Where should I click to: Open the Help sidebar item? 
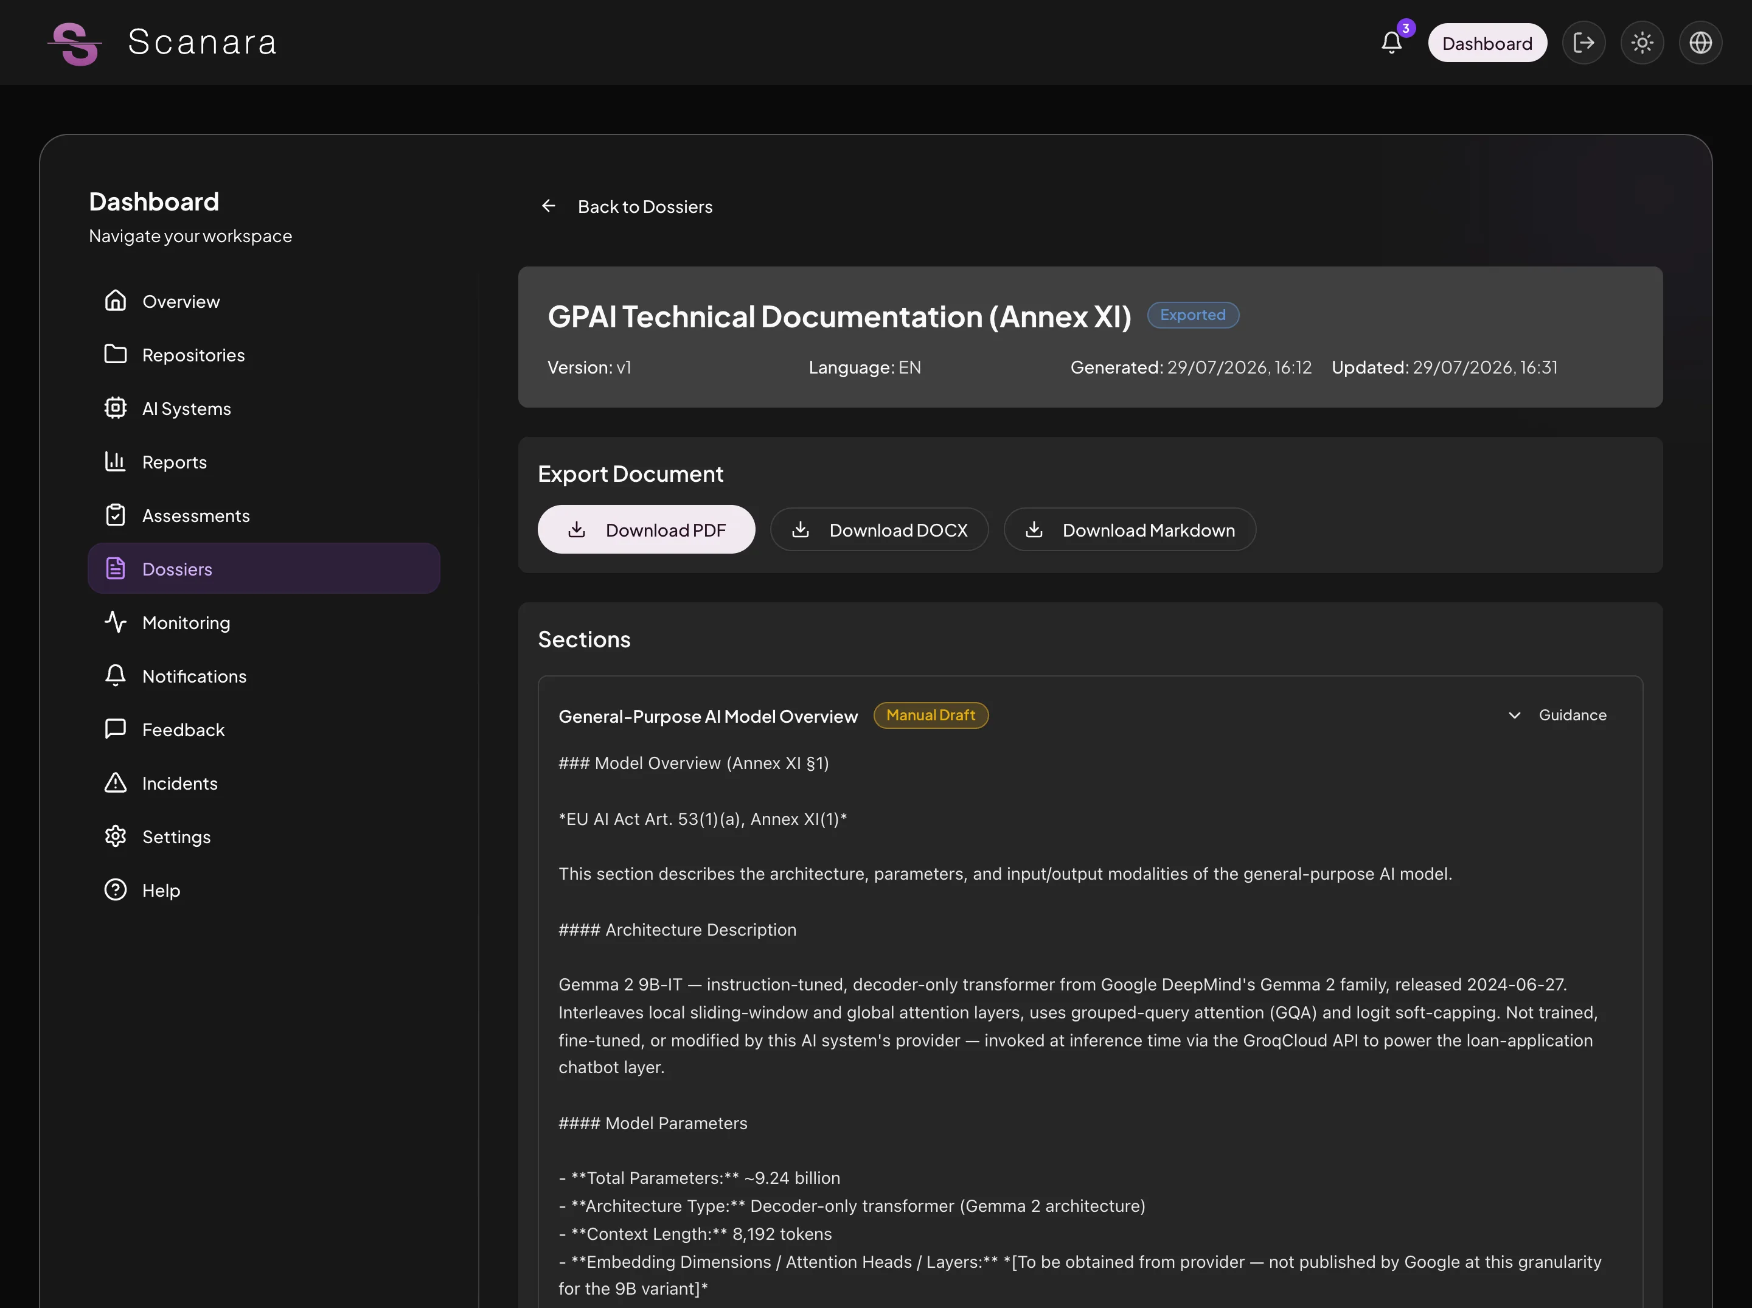pyautogui.click(x=263, y=890)
